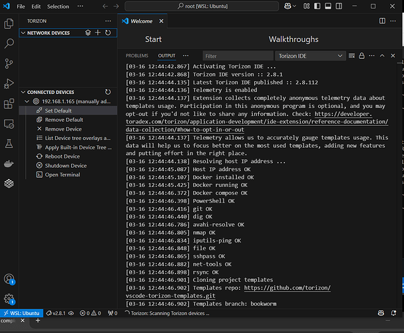Click the command center search box
Screen dimensions: 404x333
click(202, 6)
